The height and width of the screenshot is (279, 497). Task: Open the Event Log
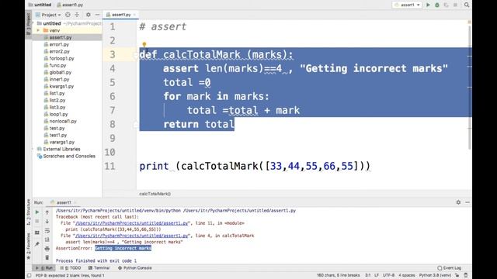(x=450, y=268)
